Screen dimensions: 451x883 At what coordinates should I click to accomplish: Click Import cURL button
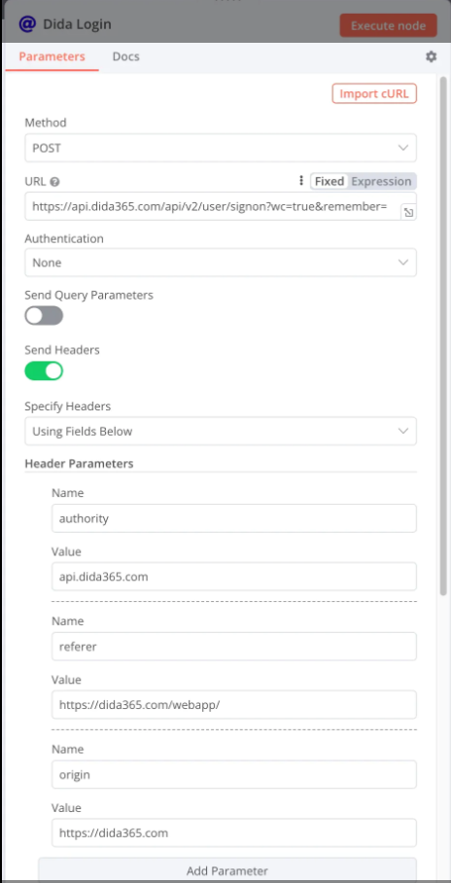point(374,93)
